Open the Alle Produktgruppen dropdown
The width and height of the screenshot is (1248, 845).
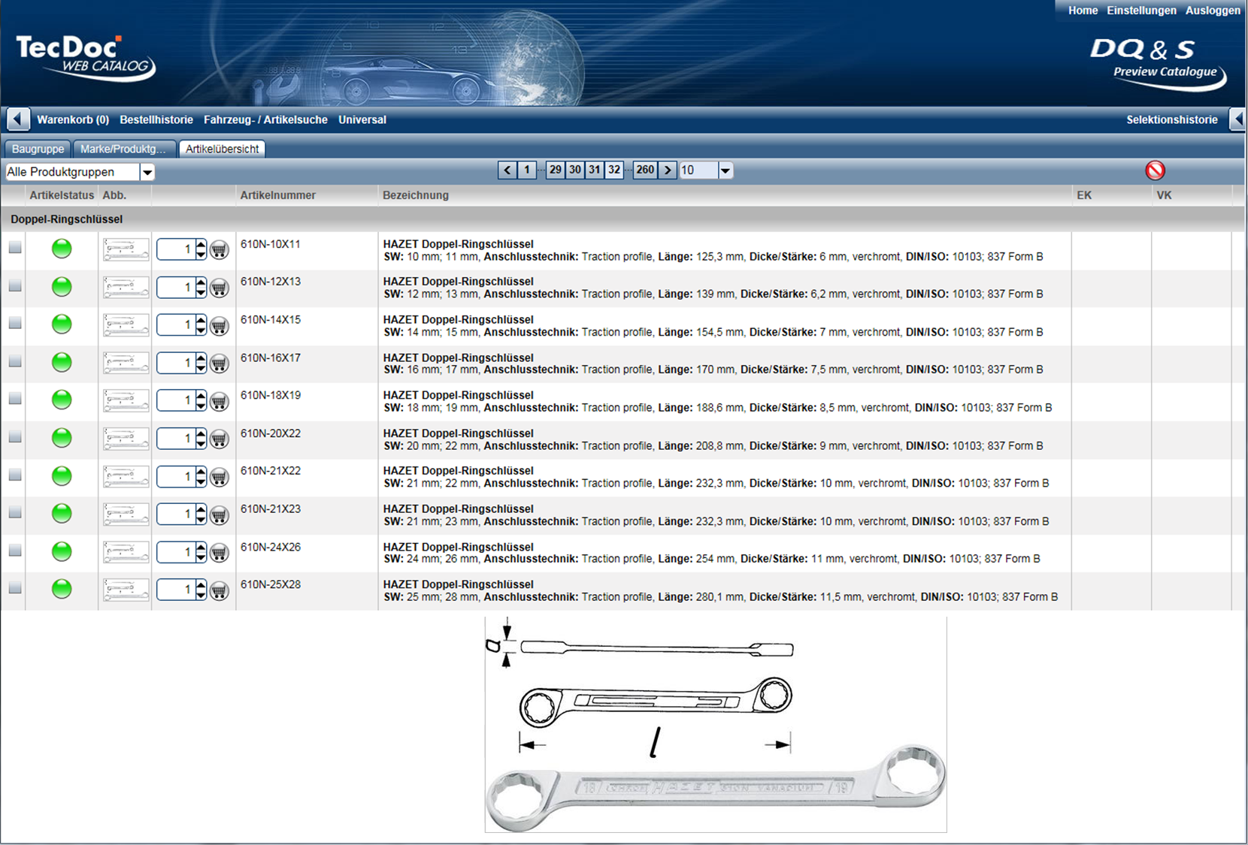(x=147, y=172)
